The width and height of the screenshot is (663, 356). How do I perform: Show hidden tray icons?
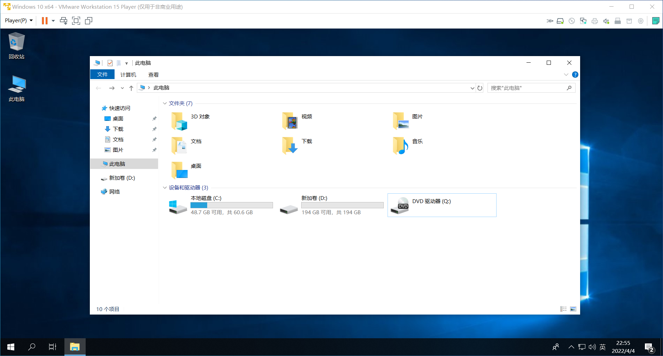point(571,347)
